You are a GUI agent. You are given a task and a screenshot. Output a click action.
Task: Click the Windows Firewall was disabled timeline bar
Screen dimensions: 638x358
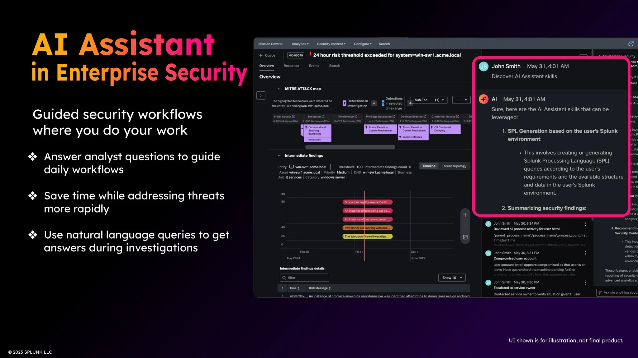[x=368, y=236]
